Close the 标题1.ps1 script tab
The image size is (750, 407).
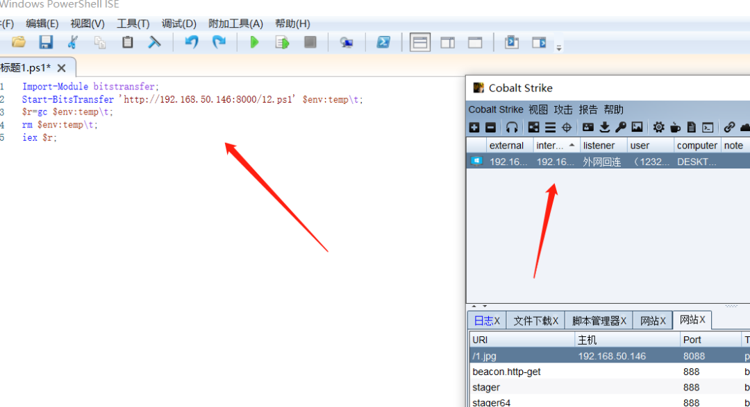[61, 69]
